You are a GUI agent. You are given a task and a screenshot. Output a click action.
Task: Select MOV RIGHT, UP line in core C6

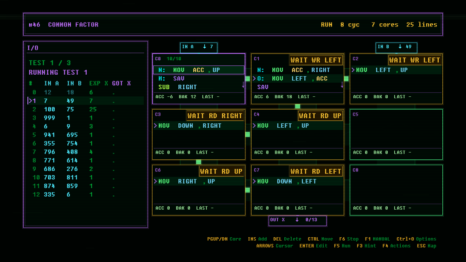[x=199, y=181]
